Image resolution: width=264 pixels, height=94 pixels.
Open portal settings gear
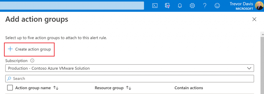click(192, 6)
